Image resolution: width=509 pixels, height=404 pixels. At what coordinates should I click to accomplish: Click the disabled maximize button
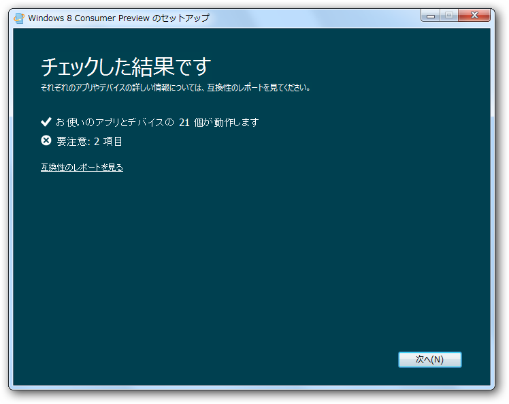(449, 15)
